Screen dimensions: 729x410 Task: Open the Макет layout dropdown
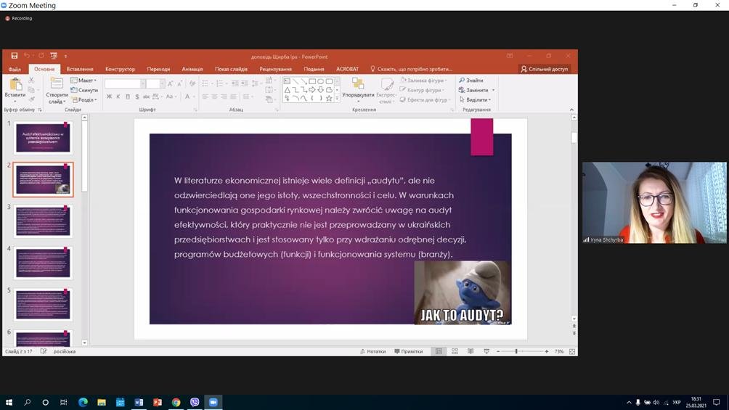coord(84,81)
